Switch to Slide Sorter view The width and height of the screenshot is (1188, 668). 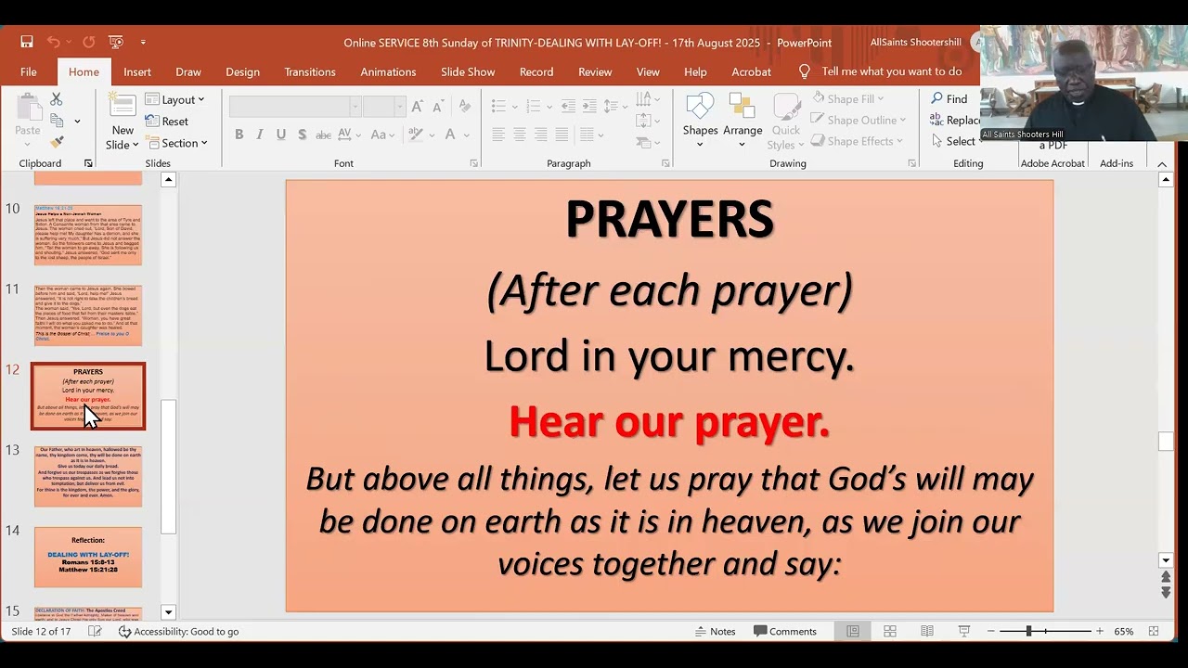click(890, 631)
